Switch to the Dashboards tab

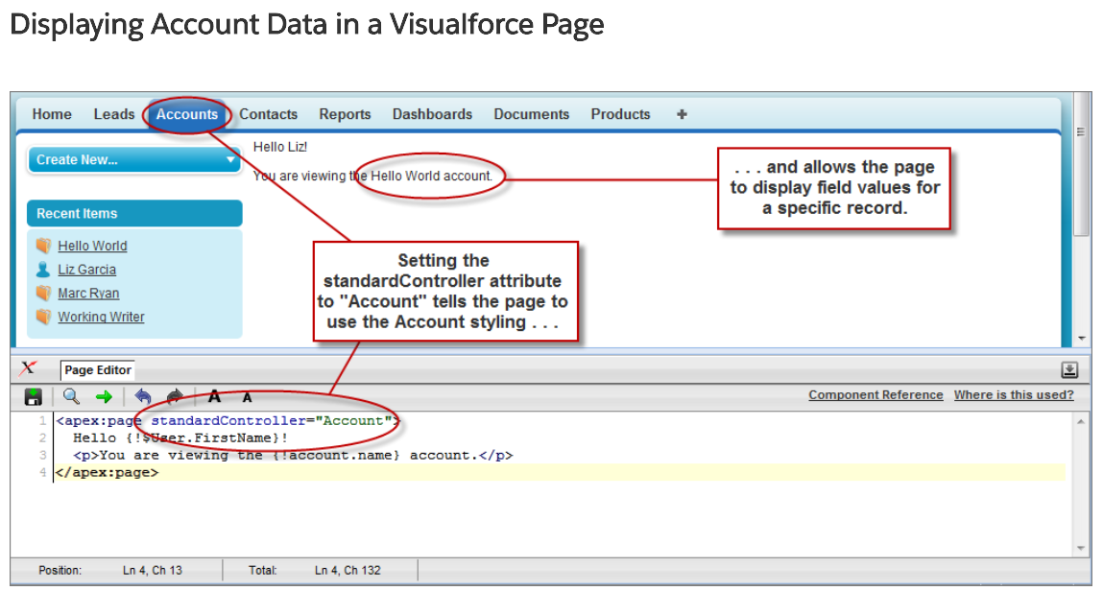[432, 114]
